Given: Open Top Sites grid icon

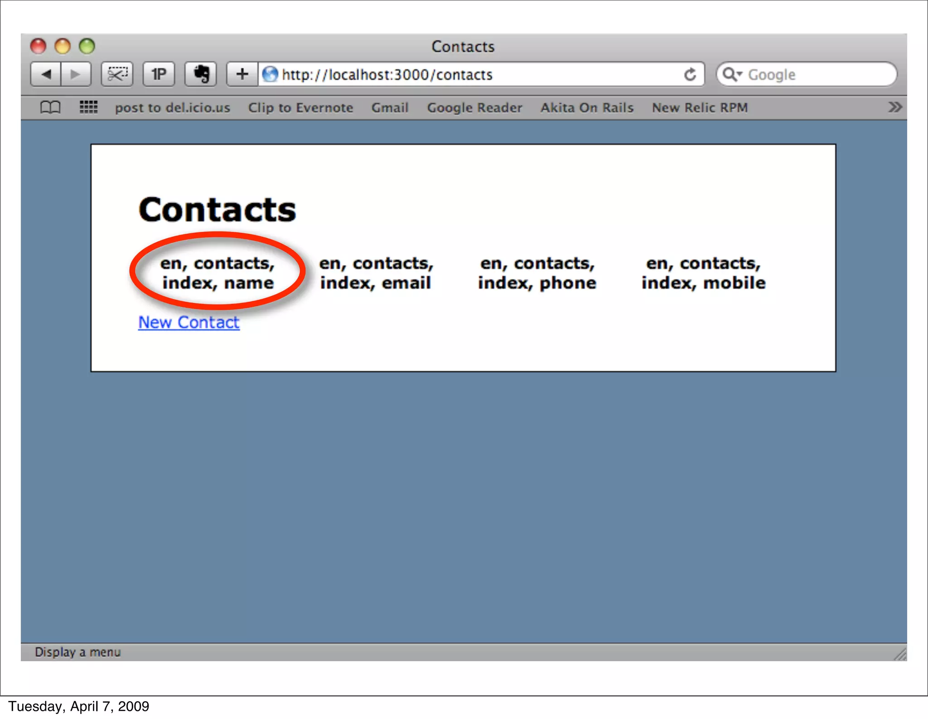Looking at the screenshot, I should coord(88,107).
